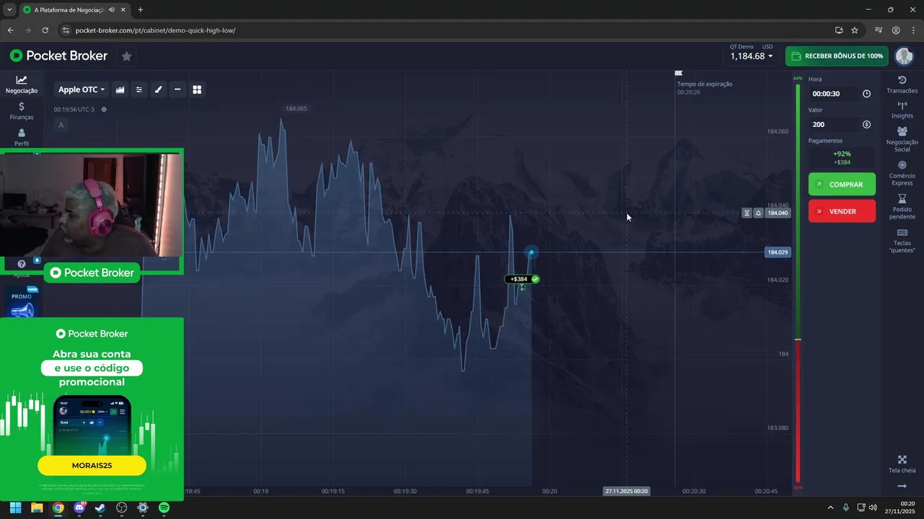Open the time zone gear settings
The image size is (924, 519).
(x=104, y=110)
